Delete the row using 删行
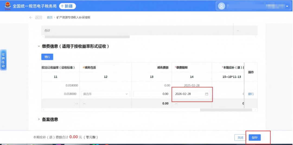 click(251, 94)
